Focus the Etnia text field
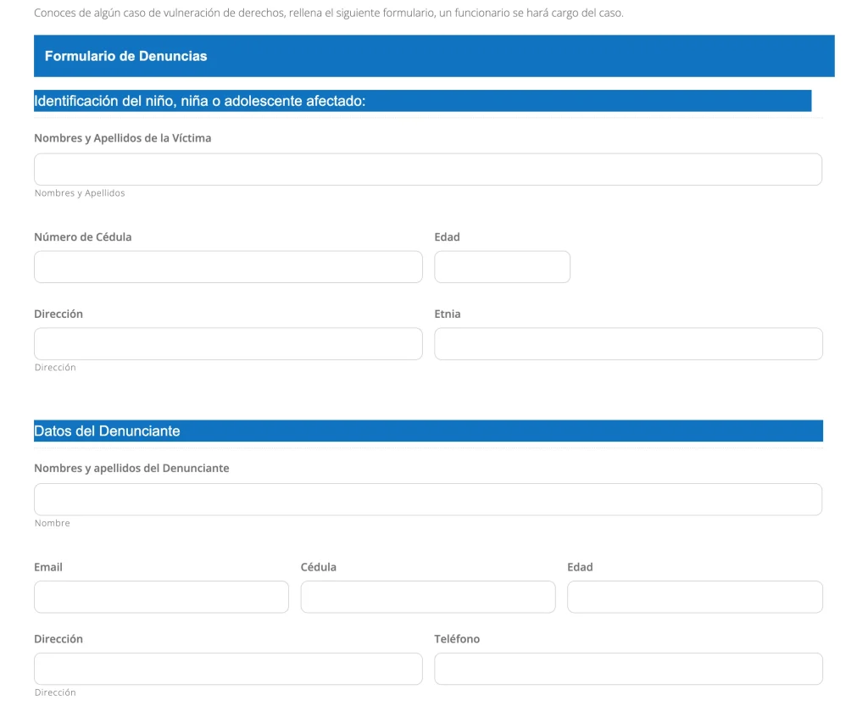Image resolution: width=868 pixels, height=723 pixels. coord(628,344)
